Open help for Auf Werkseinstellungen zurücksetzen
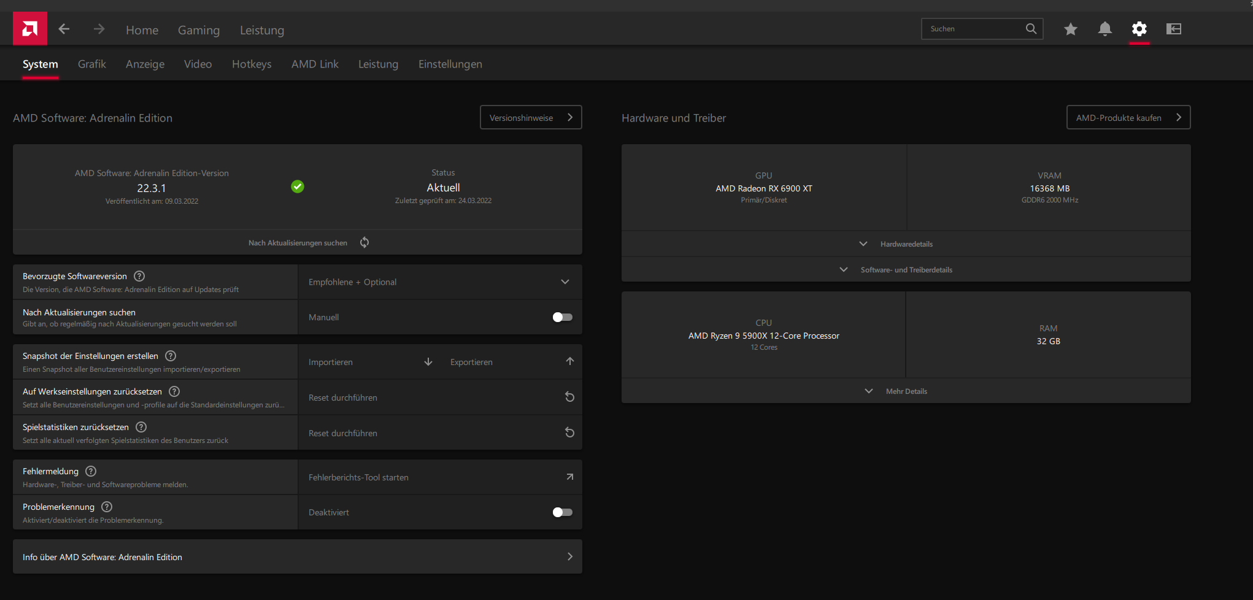The height and width of the screenshot is (600, 1253). 174,391
